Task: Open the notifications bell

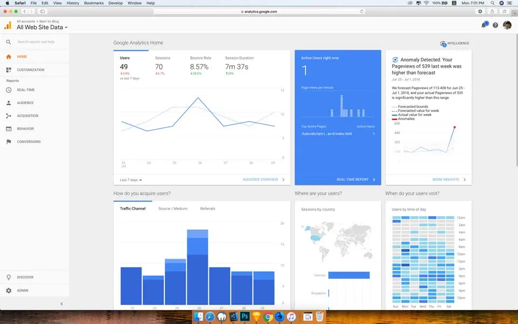Action: point(484,25)
